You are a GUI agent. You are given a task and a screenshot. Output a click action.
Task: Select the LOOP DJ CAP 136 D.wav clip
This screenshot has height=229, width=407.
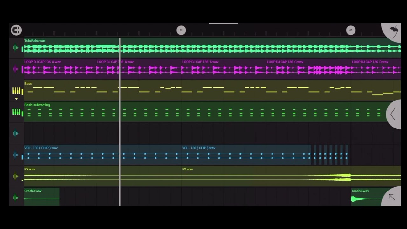[376, 69]
